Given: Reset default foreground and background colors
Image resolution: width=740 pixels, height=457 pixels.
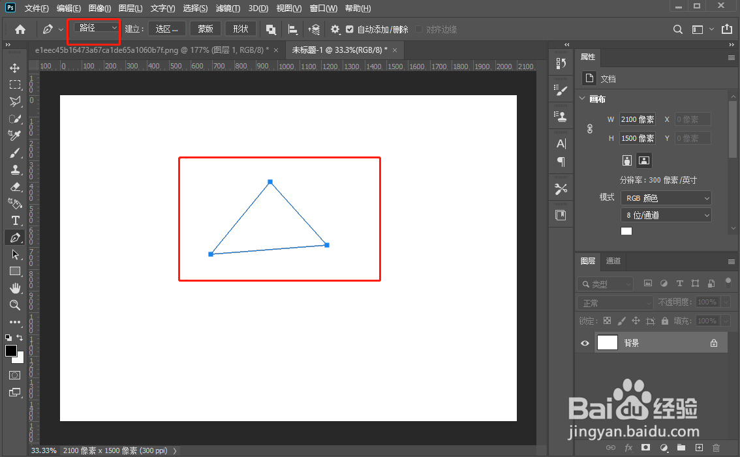Looking at the screenshot, I should tap(8, 338).
